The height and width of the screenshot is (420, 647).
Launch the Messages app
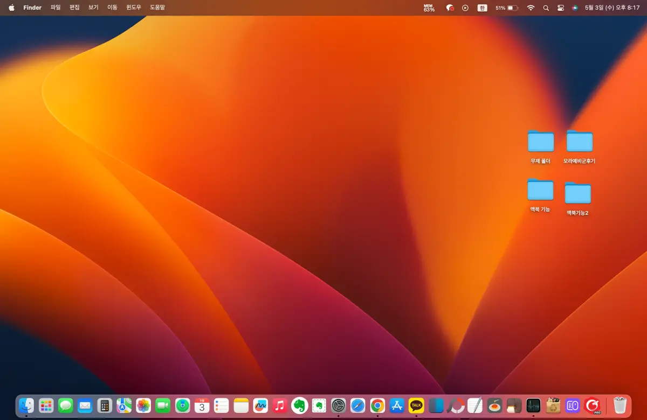65,405
